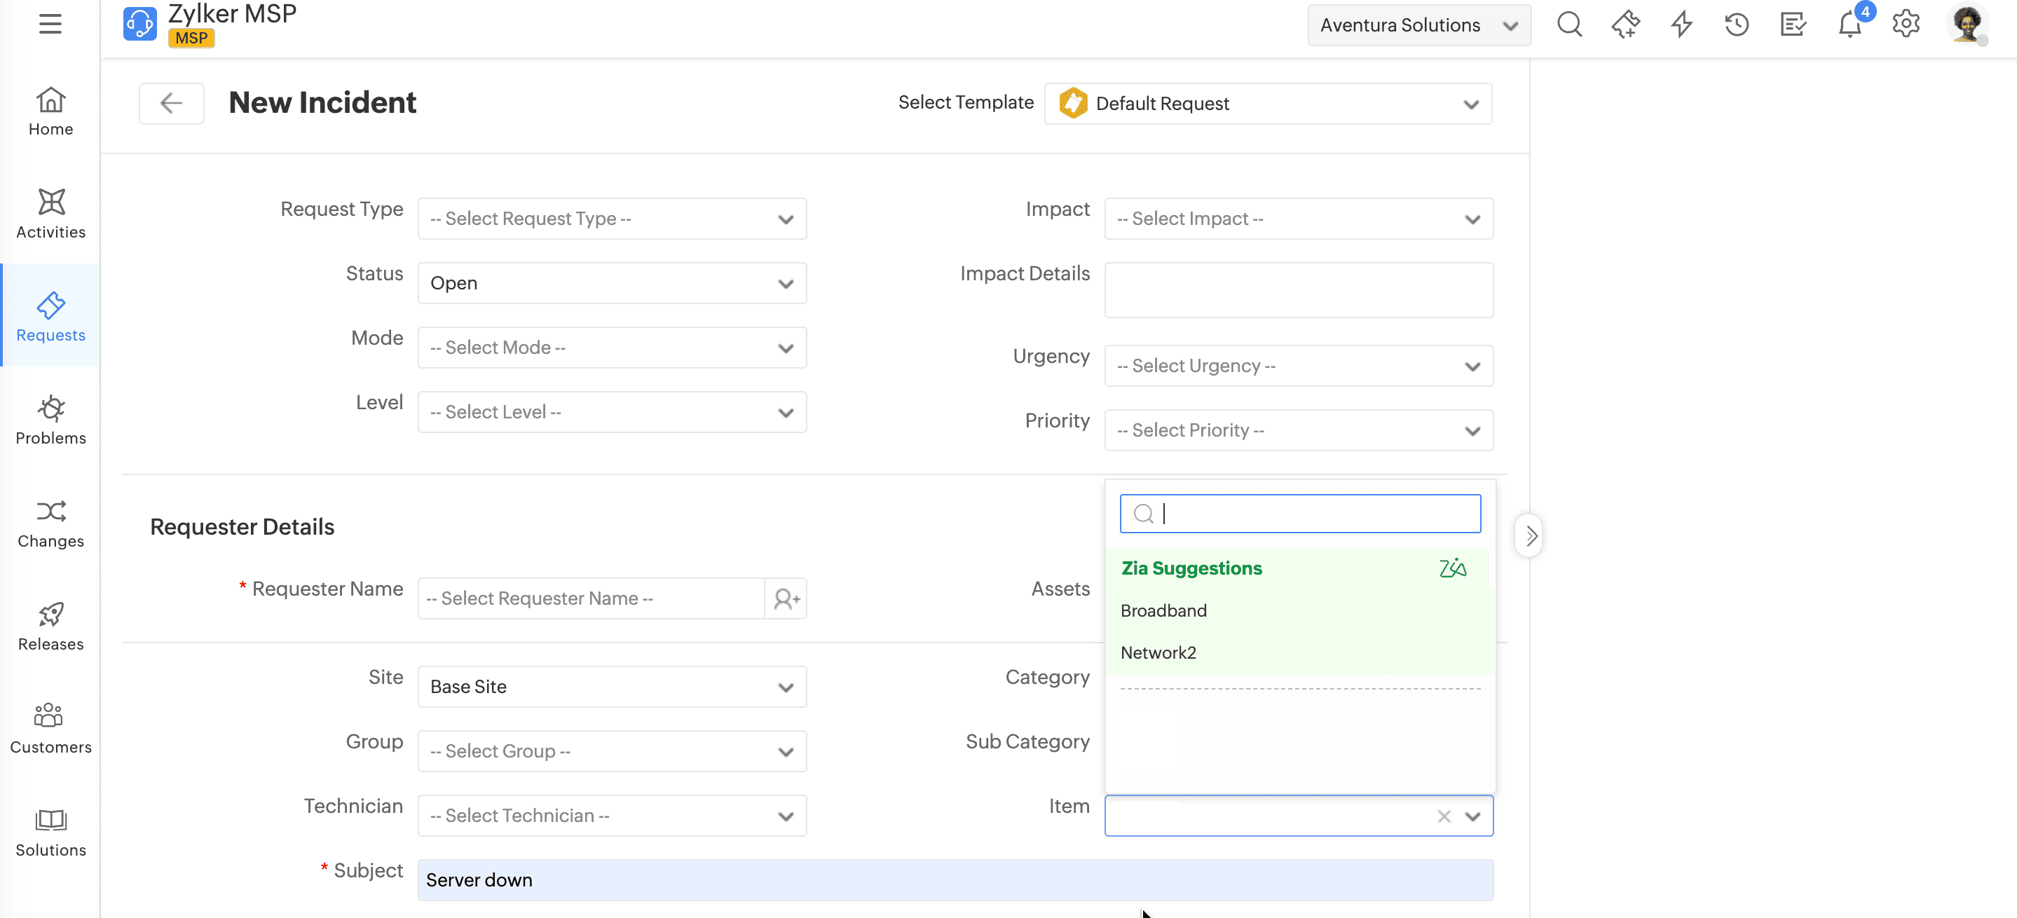Click the back arrow beside New Incident

(172, 103)
